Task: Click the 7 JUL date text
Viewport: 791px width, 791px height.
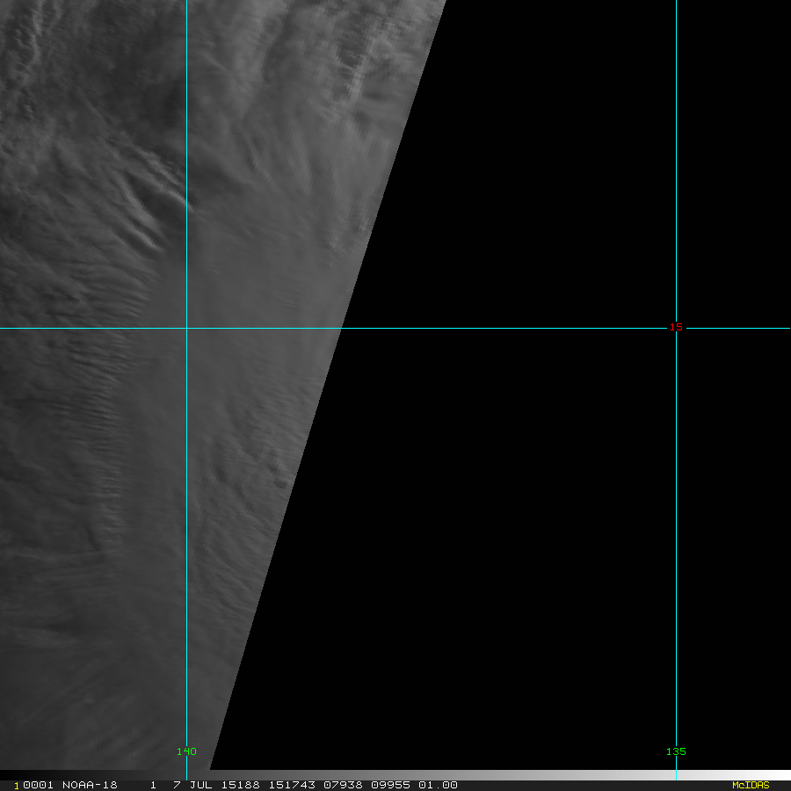Action: click(192, 785)
